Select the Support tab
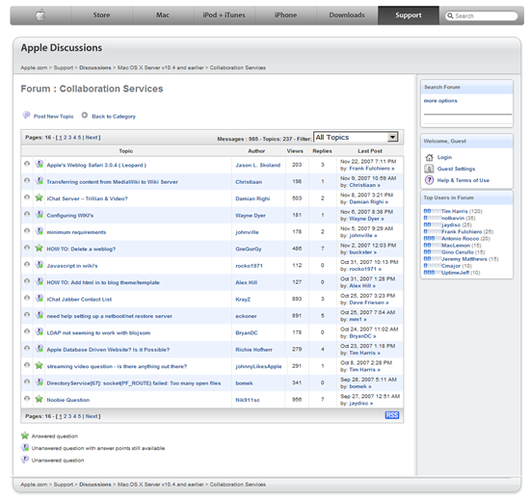Screen dimensions: 530x500 (x=409, y=15)
